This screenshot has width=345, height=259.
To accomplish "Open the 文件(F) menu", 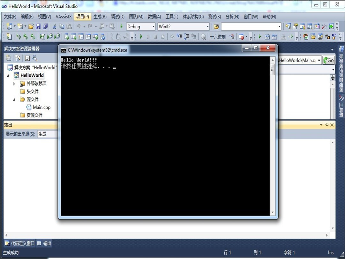I will 10,17.
